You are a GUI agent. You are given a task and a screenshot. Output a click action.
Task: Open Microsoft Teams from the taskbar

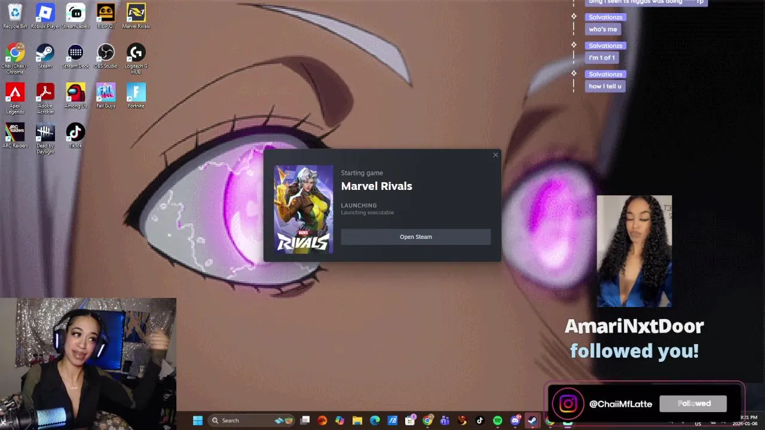(x=445, y=420)
